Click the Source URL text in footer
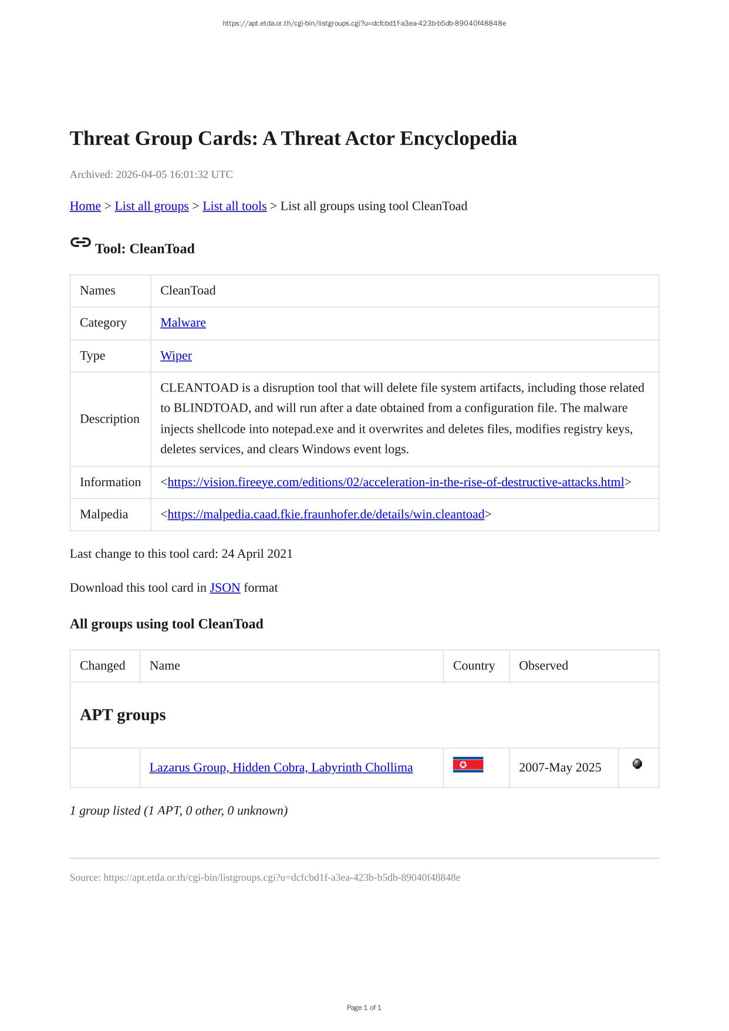 point(265,877)
